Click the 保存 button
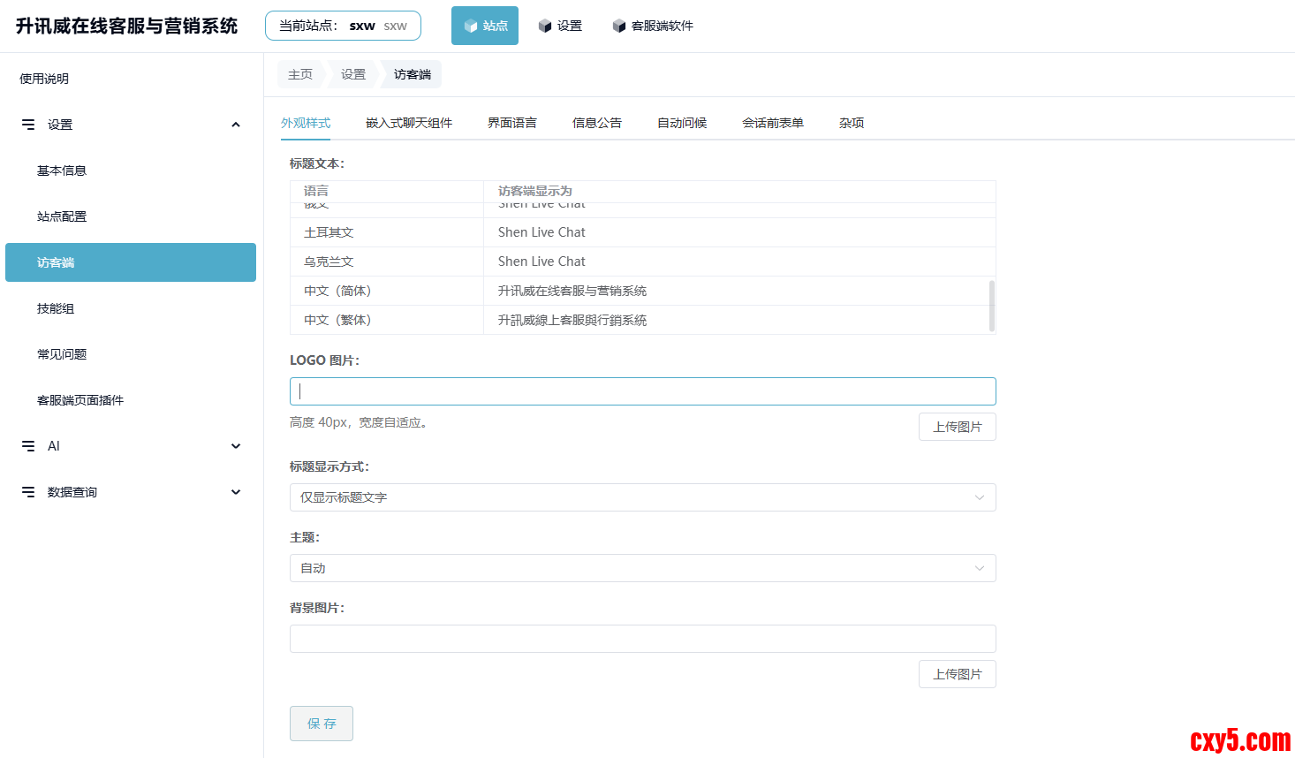Image resolution: width=1295 pixels, height=758 pixels. (x=322, y=724)
